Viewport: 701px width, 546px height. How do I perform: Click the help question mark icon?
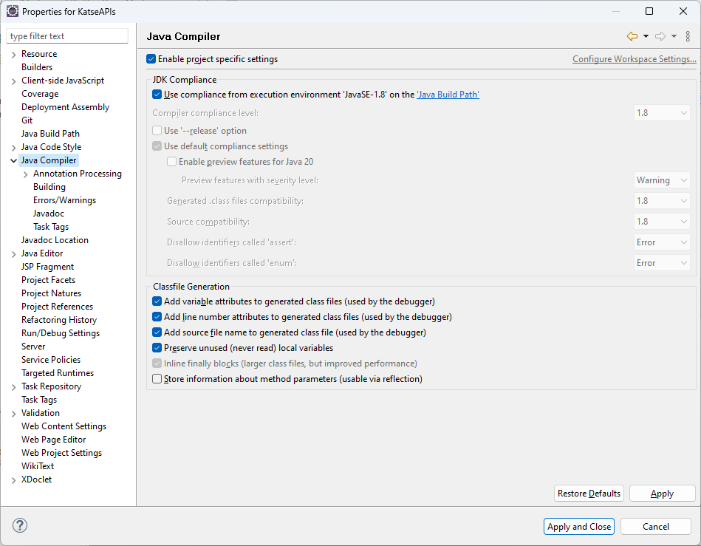point(20,526)
